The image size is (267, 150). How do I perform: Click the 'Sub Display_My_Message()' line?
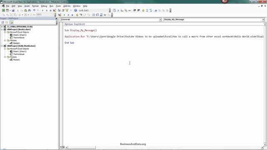point(81,30)
